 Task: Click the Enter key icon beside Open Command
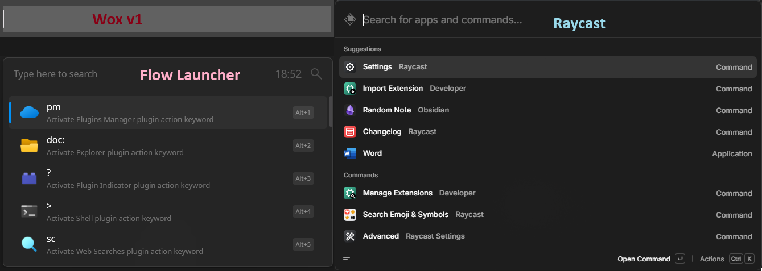coord(680,259)
